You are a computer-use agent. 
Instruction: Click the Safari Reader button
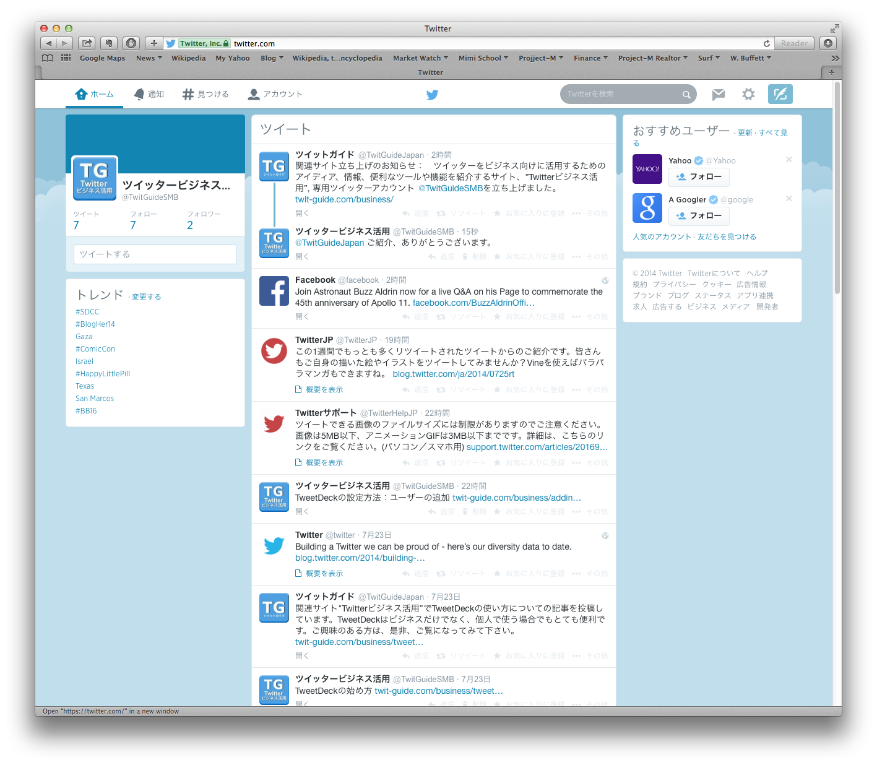(794, 43)
